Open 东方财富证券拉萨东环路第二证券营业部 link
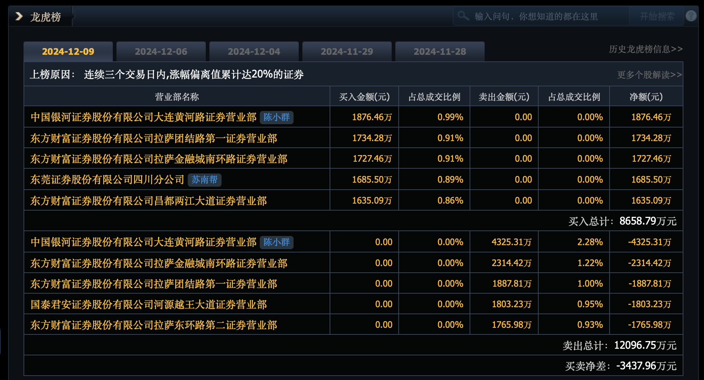The height and width of the screenshot is (380, 704). (x=154, y=325)
